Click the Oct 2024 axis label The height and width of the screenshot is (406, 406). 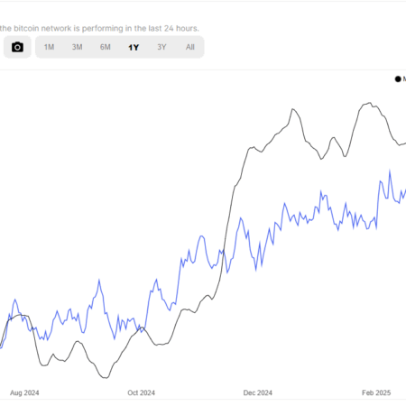141,392
